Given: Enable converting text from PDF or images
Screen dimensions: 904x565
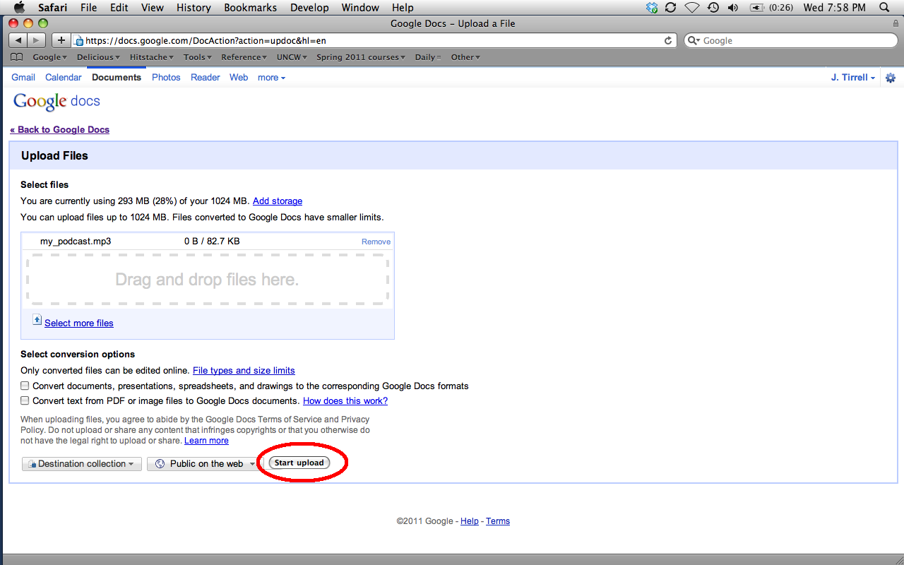Looking at the screenshot, I should pos(25,401).
